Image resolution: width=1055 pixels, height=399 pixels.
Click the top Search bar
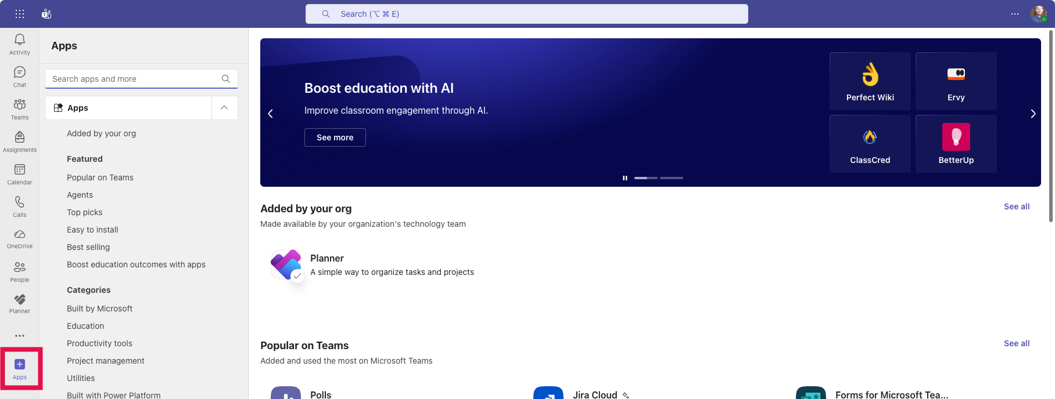point(527,14)
